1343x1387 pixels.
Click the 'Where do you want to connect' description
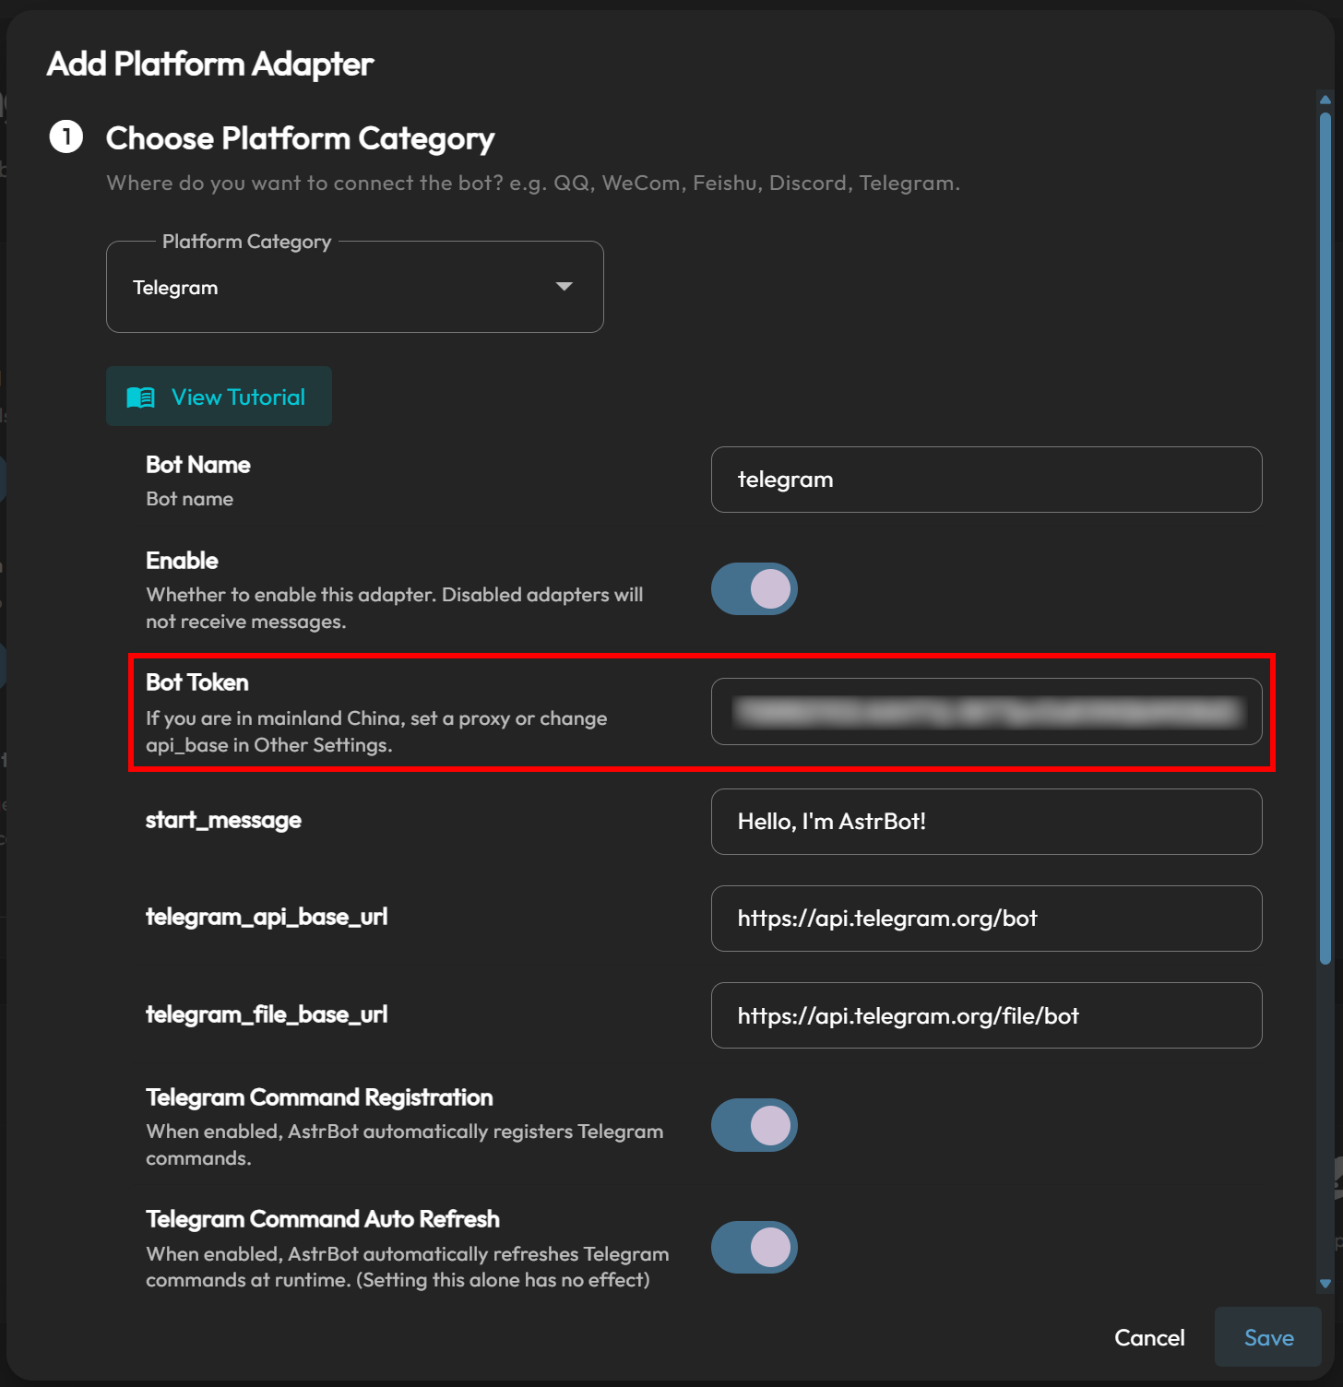tap(533, 183)
